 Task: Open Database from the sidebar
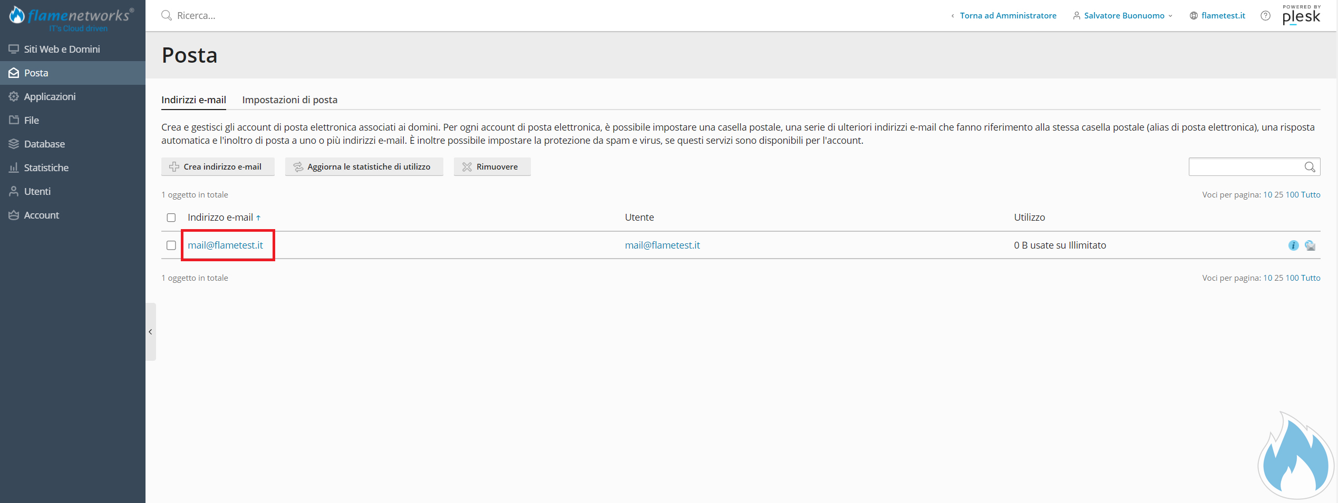(44, 144)
